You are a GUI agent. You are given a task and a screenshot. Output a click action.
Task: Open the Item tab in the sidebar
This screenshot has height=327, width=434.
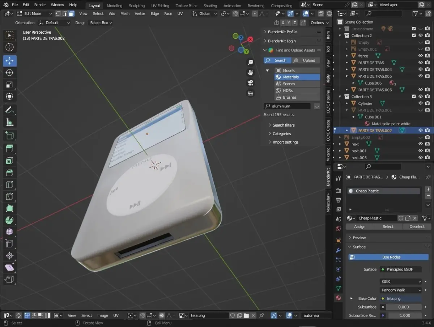pyautogui.click(x=328, y=35)
